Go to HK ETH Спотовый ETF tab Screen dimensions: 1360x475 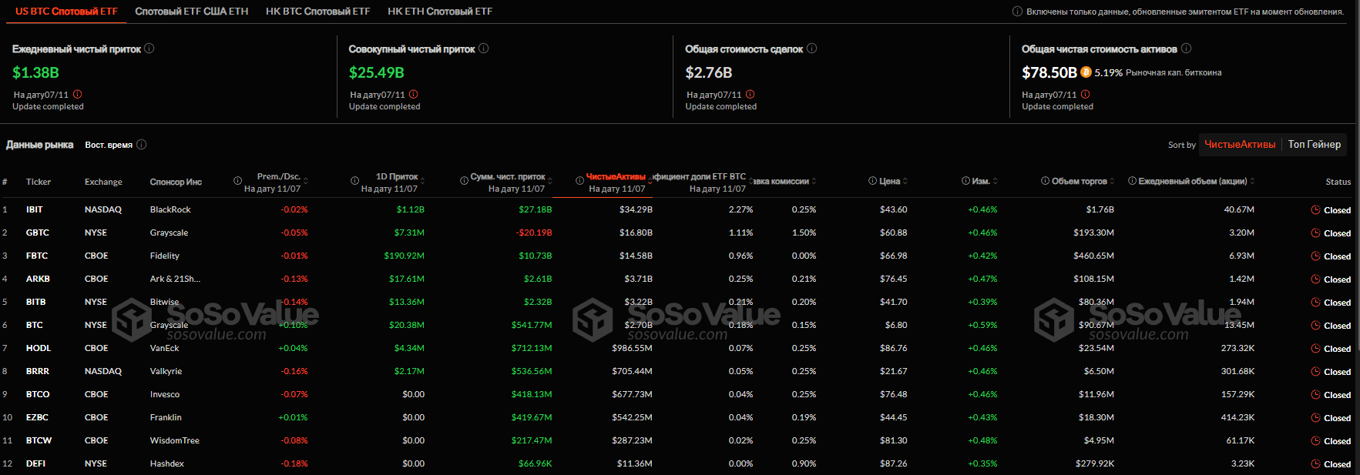pos(440,12)
